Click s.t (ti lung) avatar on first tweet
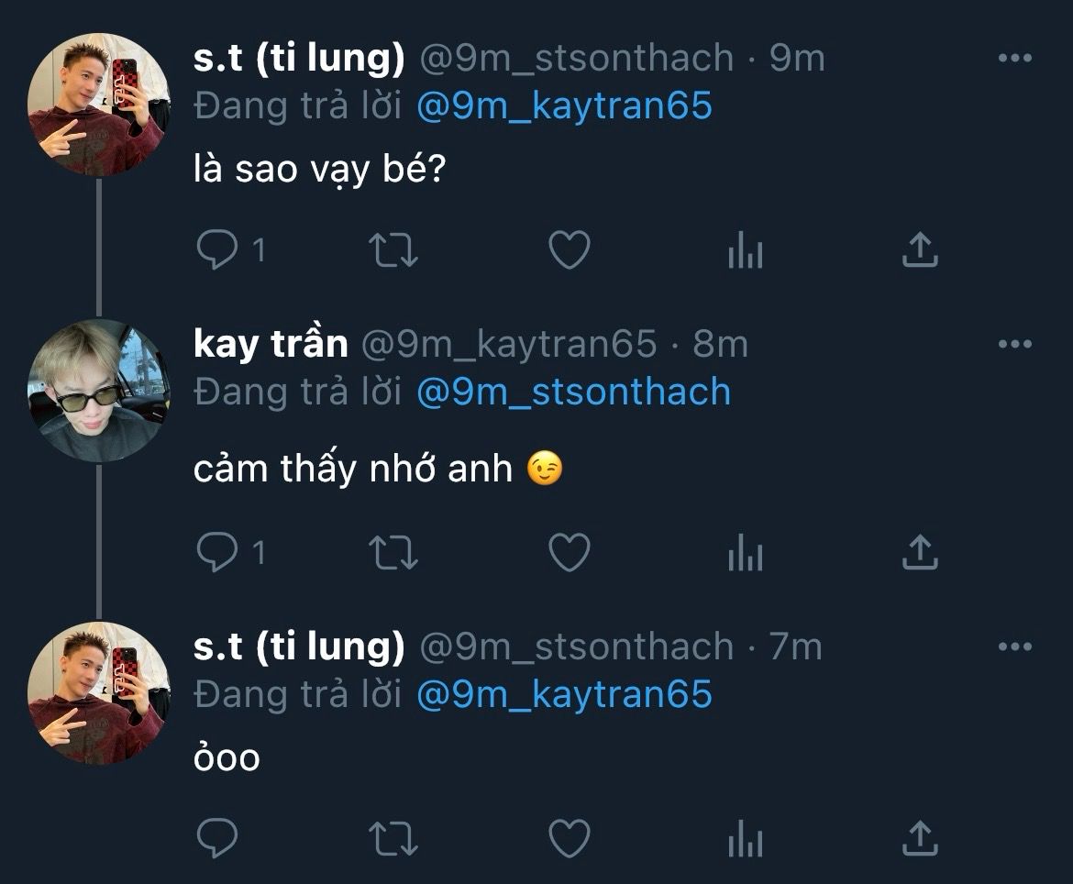This screenshot has height=884, width=1073. point(99,104)
